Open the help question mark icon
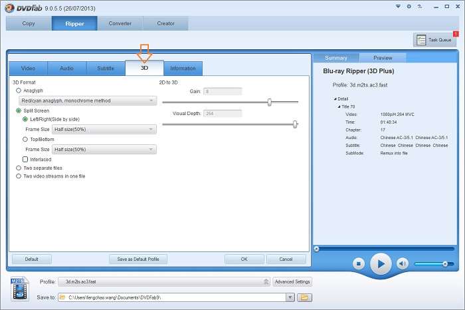The height and width of the screenshot is (310, 465). coord(420,6)
